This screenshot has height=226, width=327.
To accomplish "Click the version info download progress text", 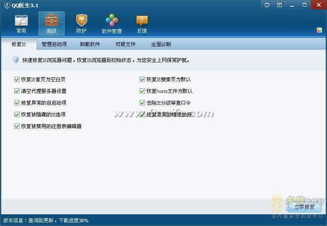I will pyautogui.click(x=46, y=221).
